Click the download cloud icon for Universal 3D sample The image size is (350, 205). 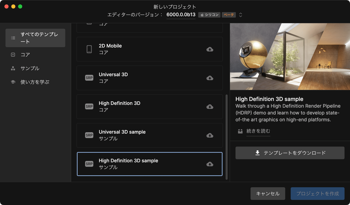[x=210, y=135]
